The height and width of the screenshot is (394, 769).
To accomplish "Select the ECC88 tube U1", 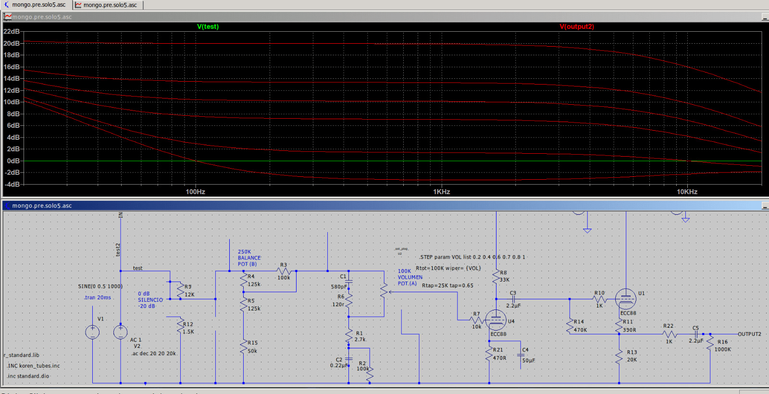I will [x=626, y=299].
